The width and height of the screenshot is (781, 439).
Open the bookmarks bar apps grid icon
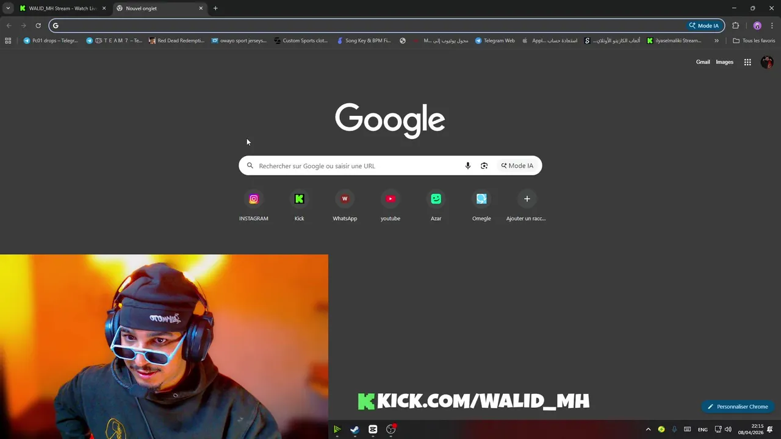[8, 41]
